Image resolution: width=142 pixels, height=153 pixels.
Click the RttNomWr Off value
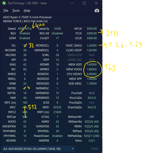(x=92, y=117)
